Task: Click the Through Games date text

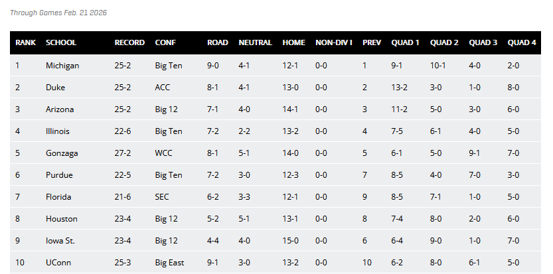Action: (x=58, y=13)
